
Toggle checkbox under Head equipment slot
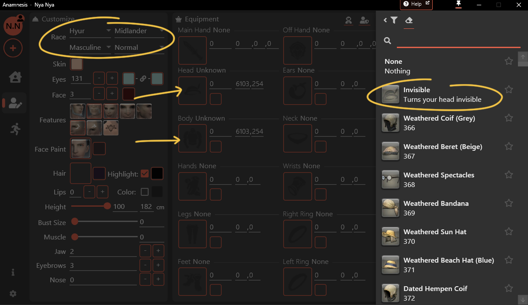pyautogui.click(x=215, y=99)
